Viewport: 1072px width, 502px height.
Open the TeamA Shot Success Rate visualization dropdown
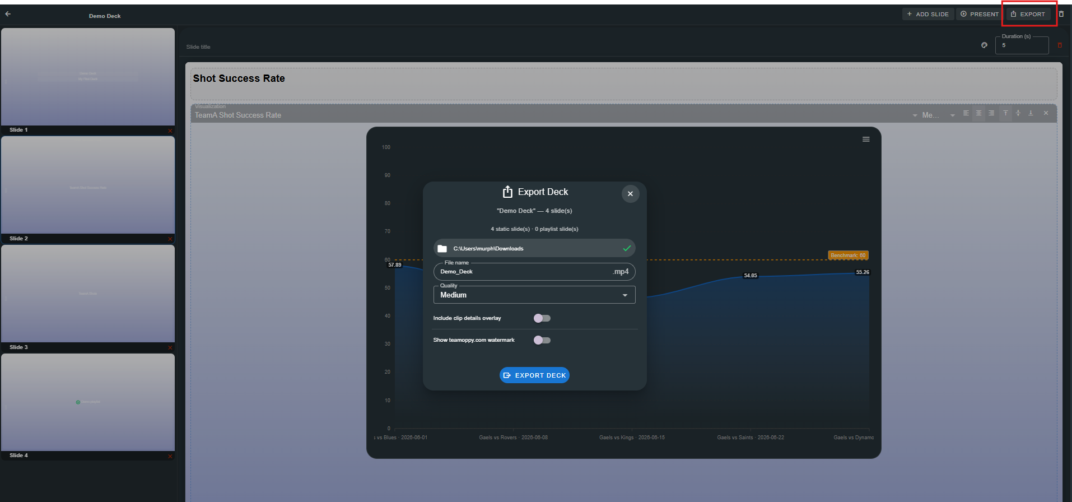[x=915, y=115]
